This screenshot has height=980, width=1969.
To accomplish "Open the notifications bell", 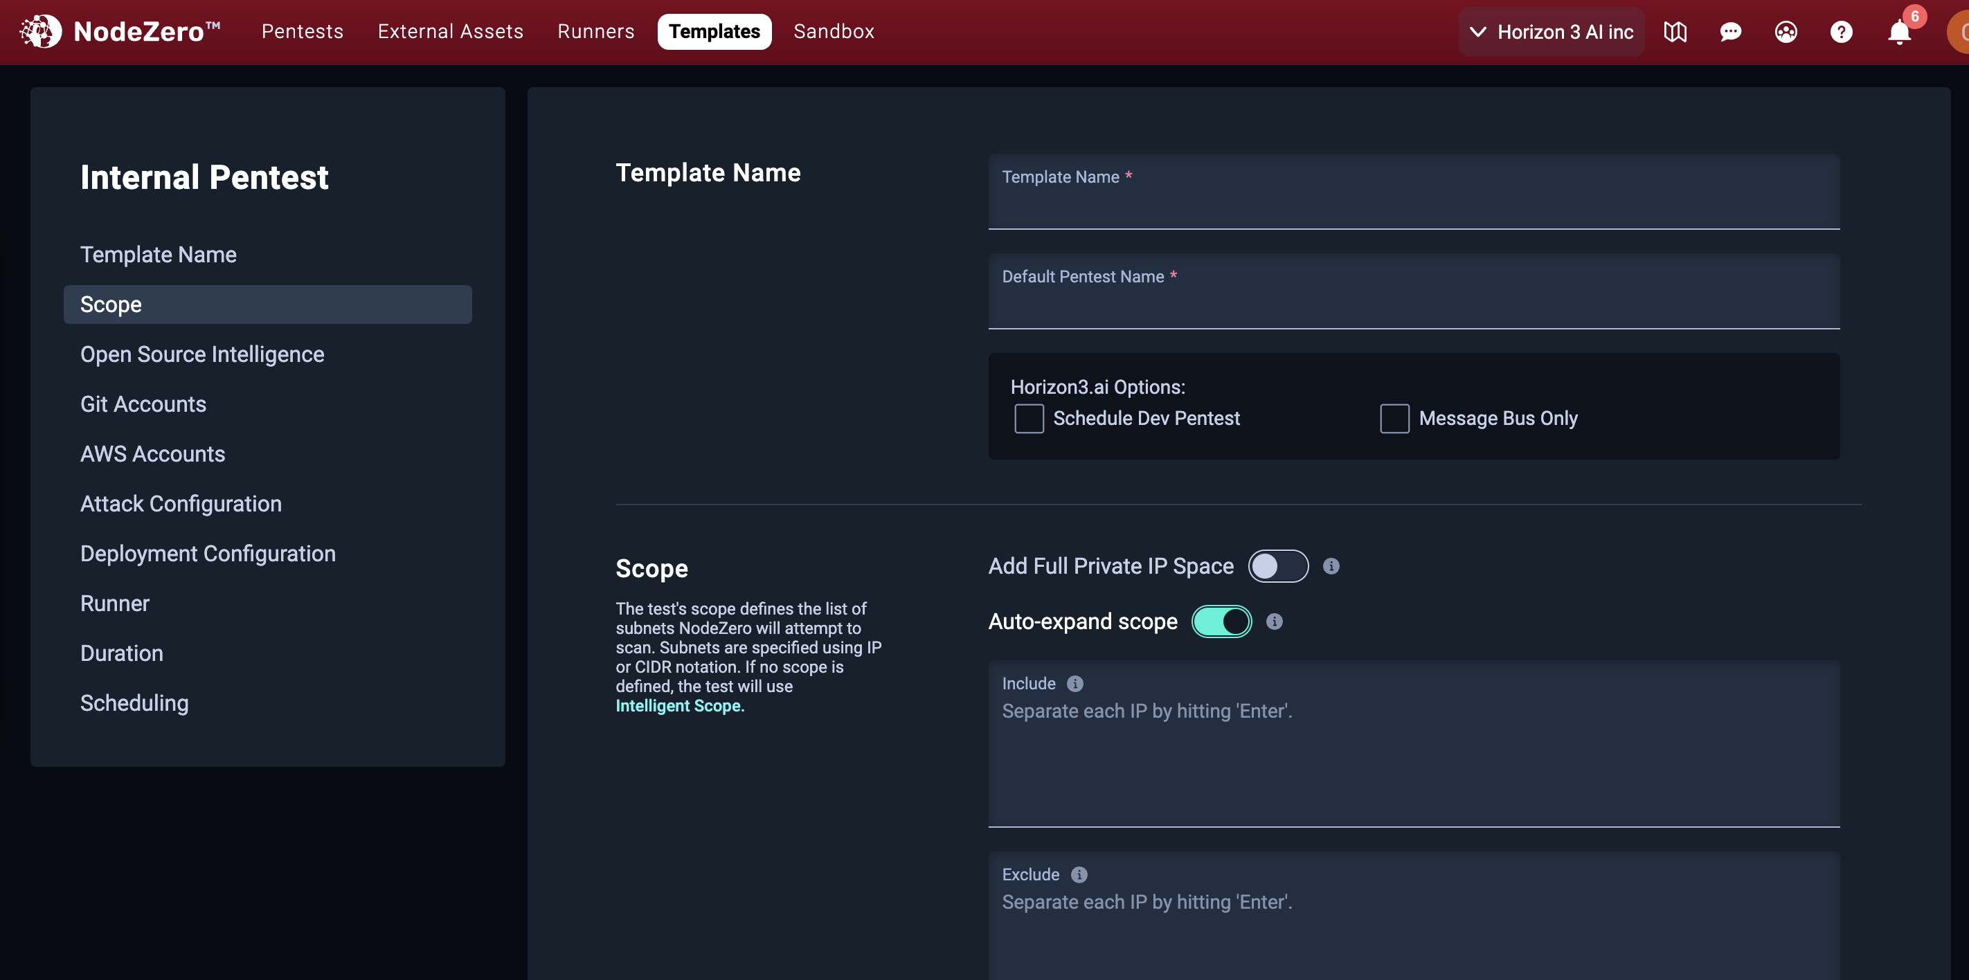I will 1898,32.
